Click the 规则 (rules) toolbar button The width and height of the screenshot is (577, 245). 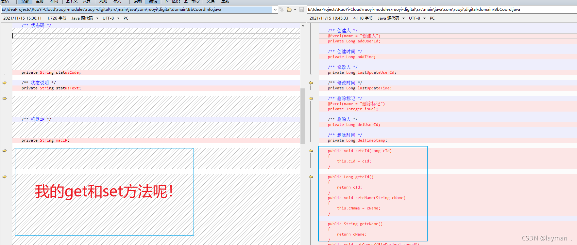103,1
